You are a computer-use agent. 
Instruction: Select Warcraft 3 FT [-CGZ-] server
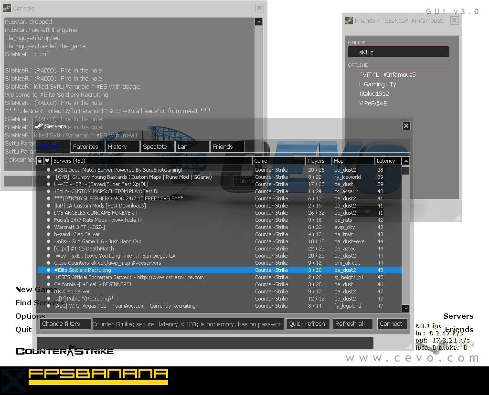[220, 227]
